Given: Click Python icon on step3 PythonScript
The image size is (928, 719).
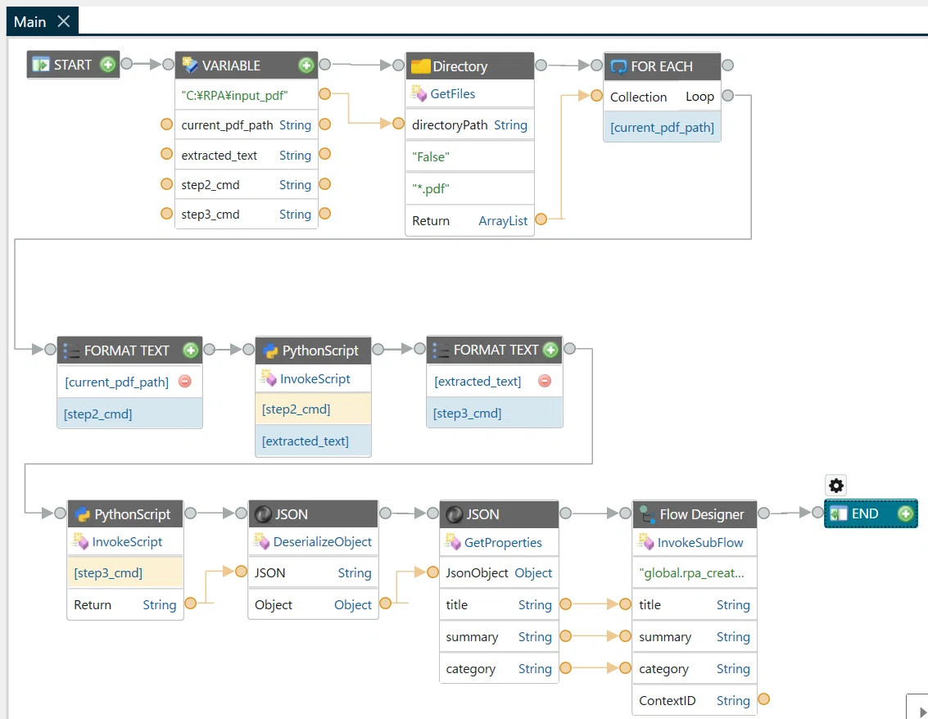Looking at the screenshot, I should (83, 514).
